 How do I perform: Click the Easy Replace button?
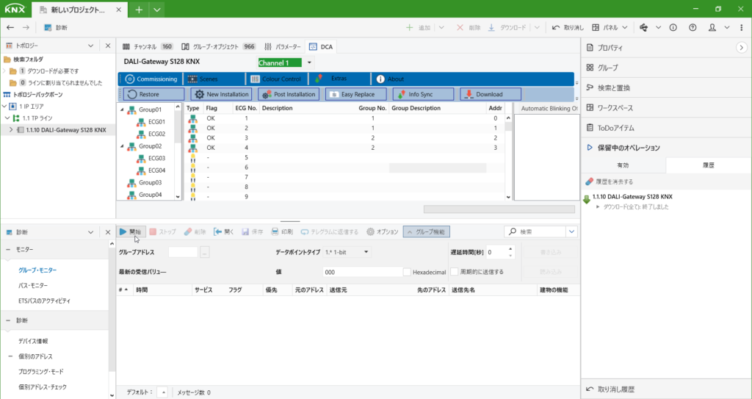(356, 94)
